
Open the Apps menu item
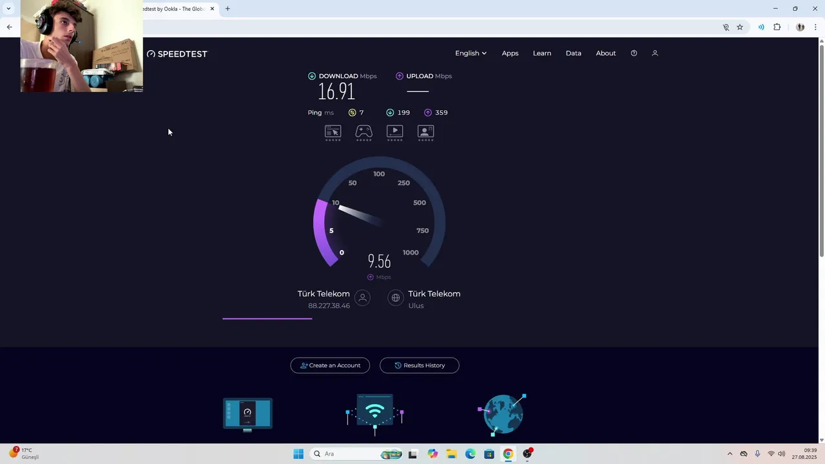[510, 53]
